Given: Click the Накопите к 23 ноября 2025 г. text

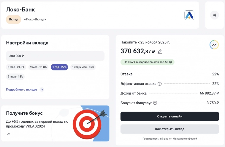Looking at the screenshot, I should 145,42.
